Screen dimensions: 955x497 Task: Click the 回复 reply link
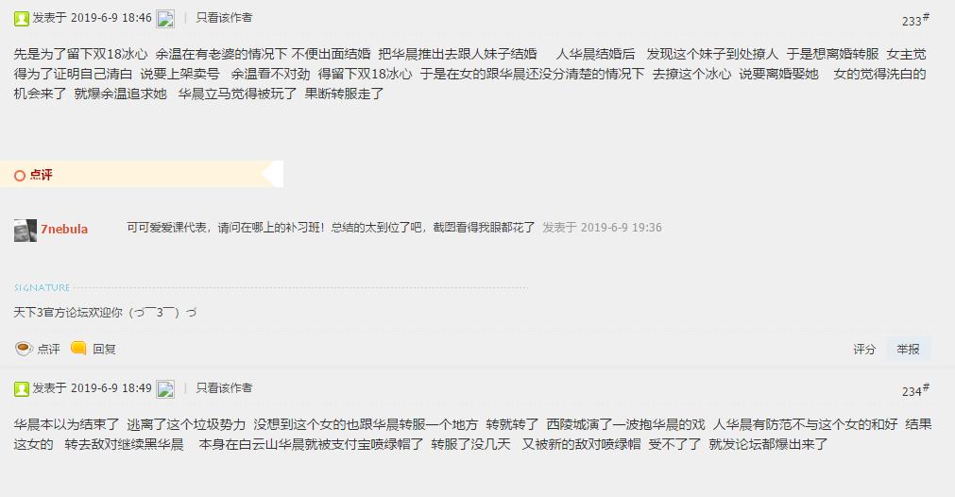104,349
